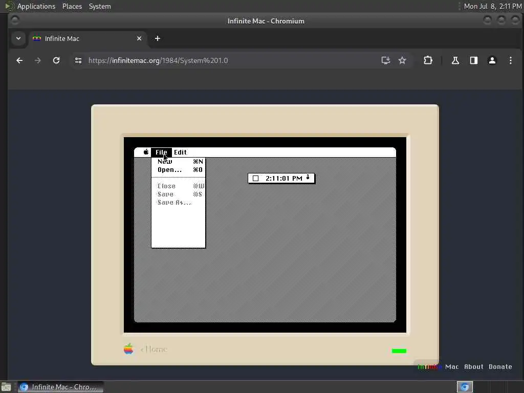Open the tab search dropdown chevron

(x=18, y=38)
